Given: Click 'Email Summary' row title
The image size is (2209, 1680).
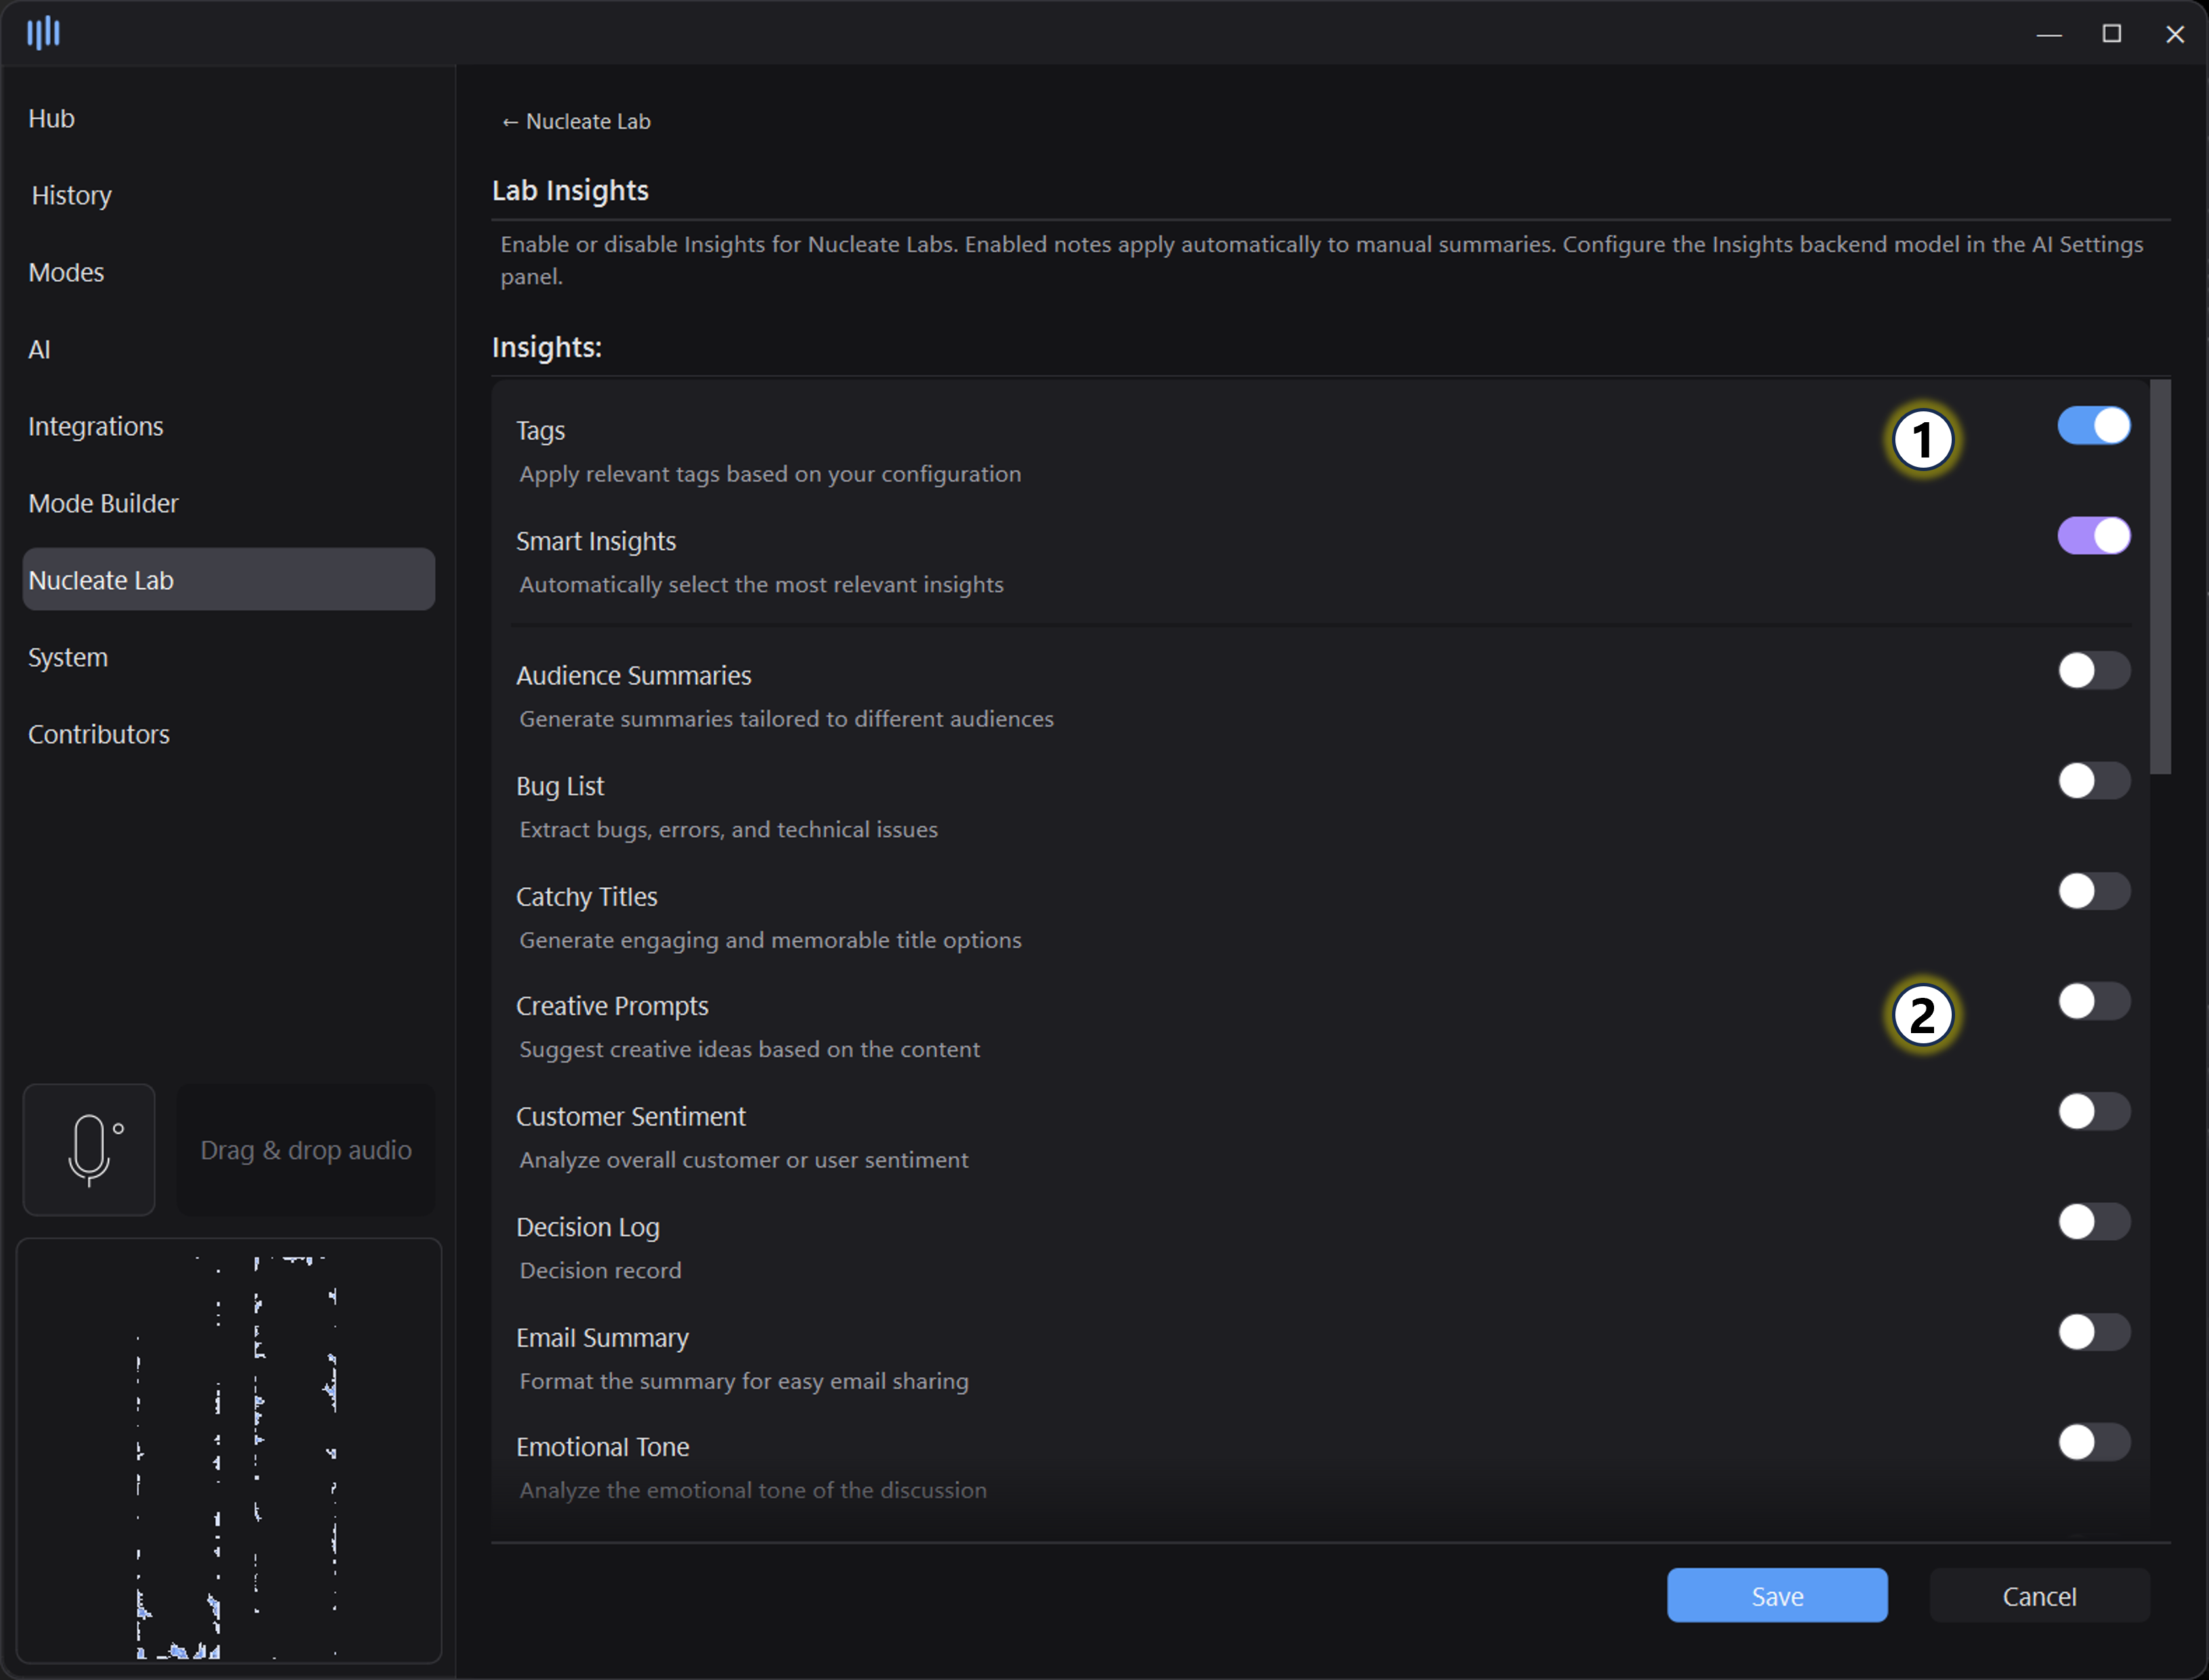Looking at the screenshot, I should pyautogui.click(x=602, y=1337).
